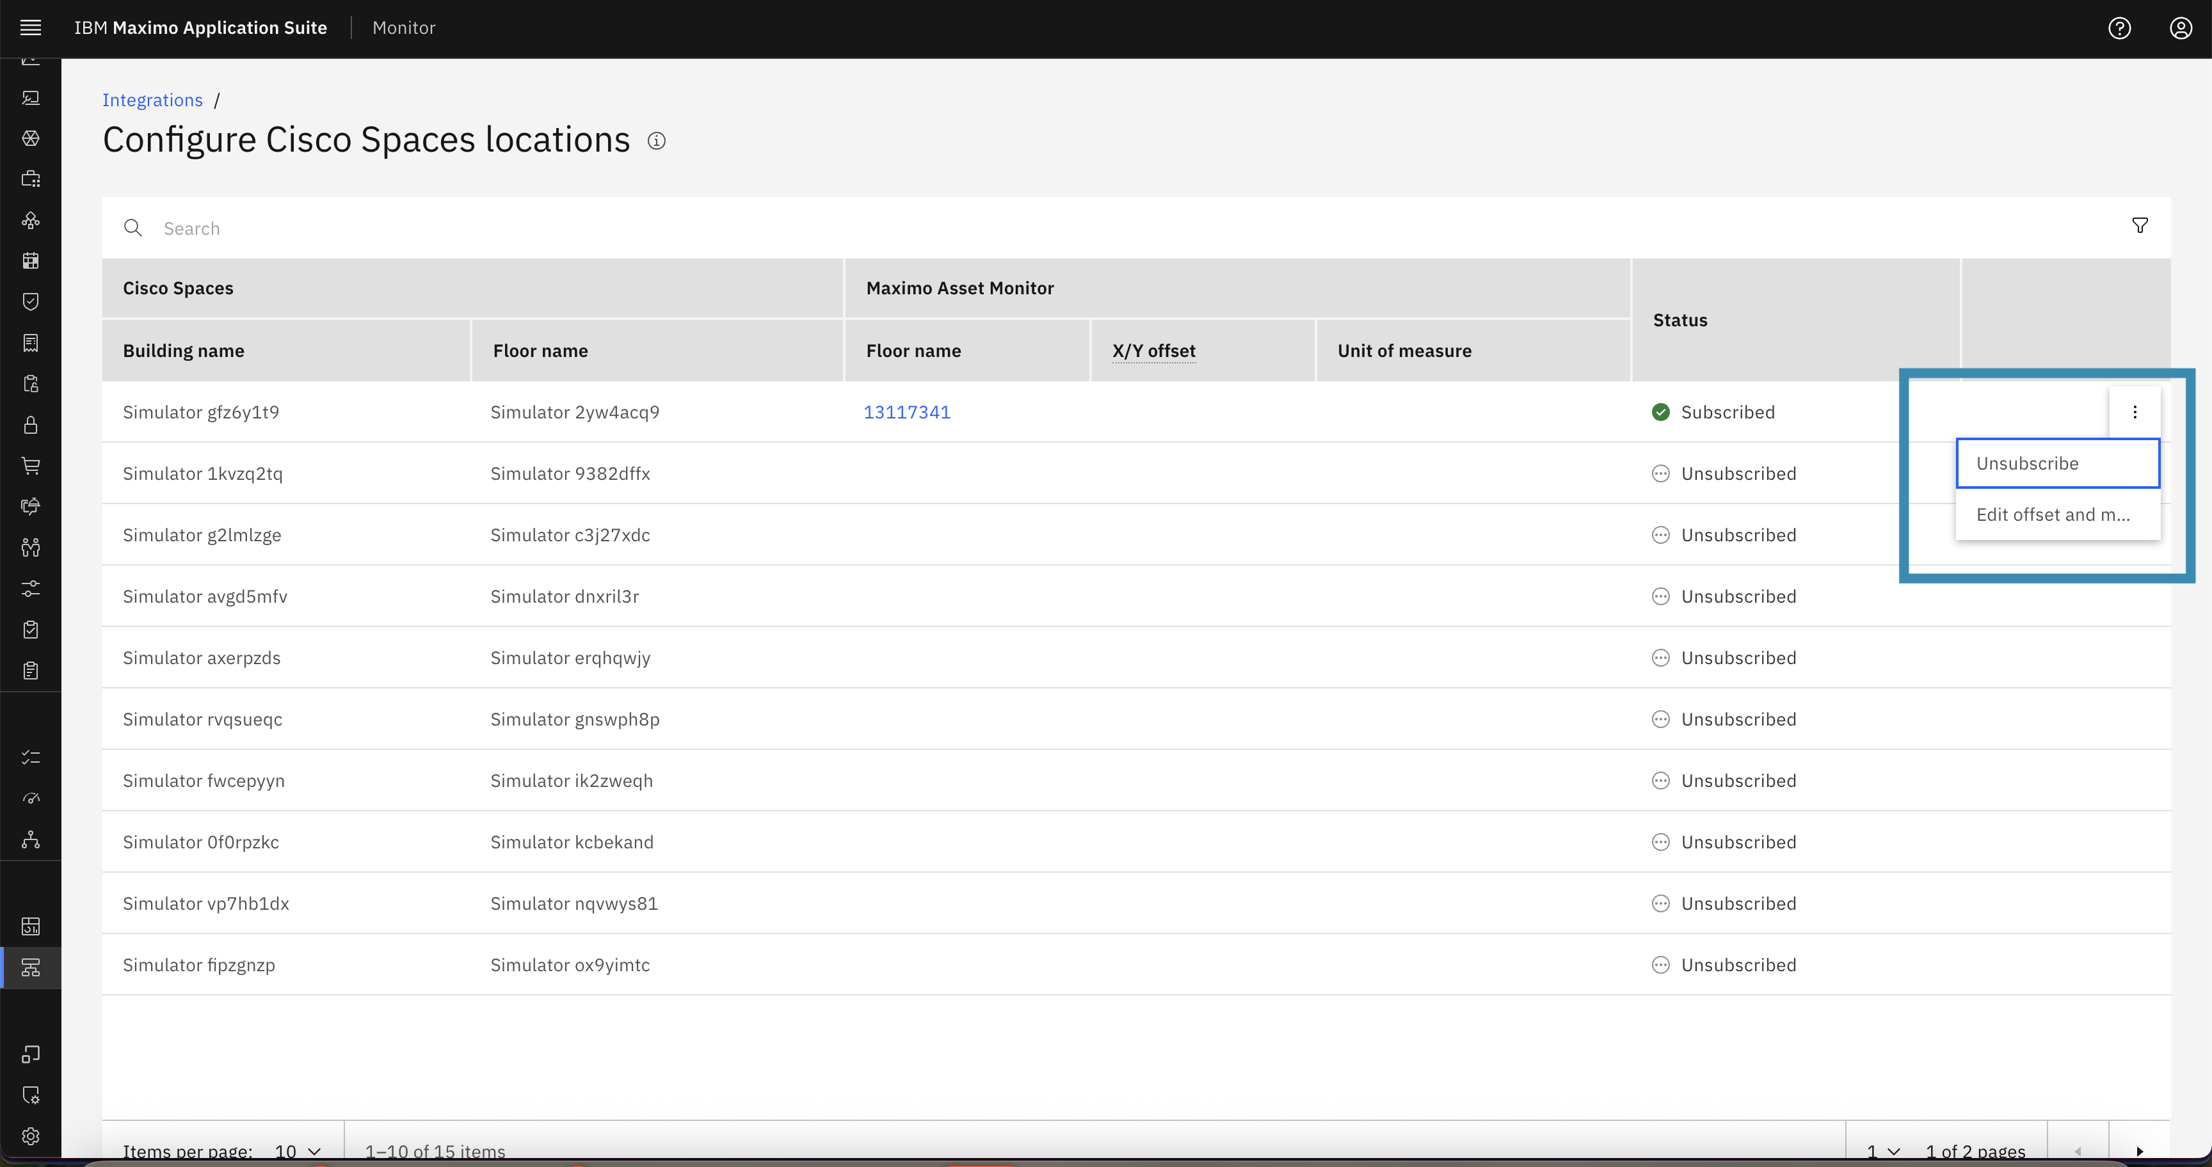Screen dimensions: 2212x1167
Task: Choose Unsubscribe from the overflow menu
Action: [x=2058, y=463]
